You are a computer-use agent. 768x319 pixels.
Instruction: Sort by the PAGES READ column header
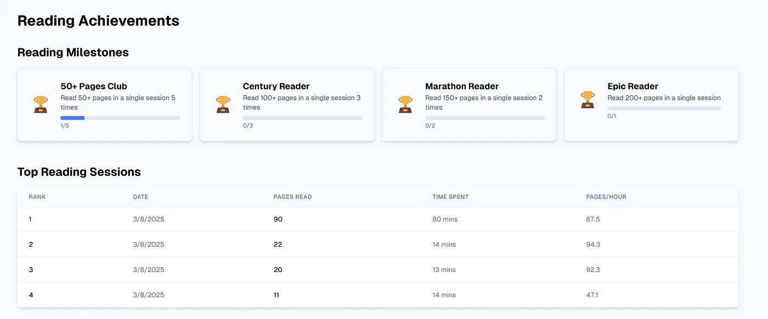pos(292,197)
